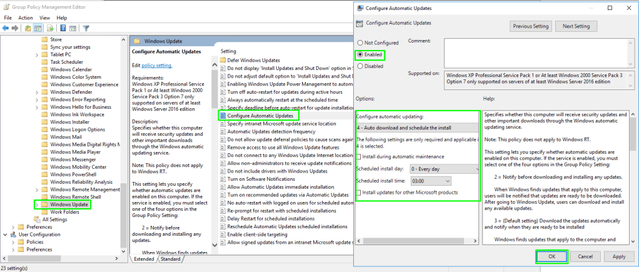639x272 pixels.
Task: Click the Up one level folder icon
Action: pyautogui.click(x=28, y=28)
